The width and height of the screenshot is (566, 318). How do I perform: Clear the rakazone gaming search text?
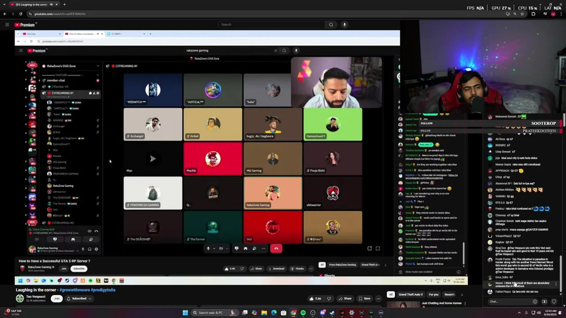point(275,50)
